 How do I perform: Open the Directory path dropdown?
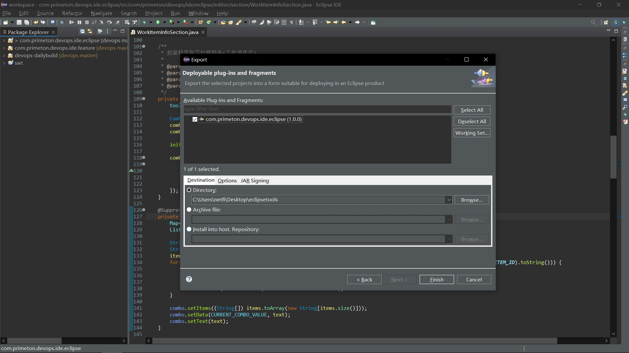[x=449, y=200]
